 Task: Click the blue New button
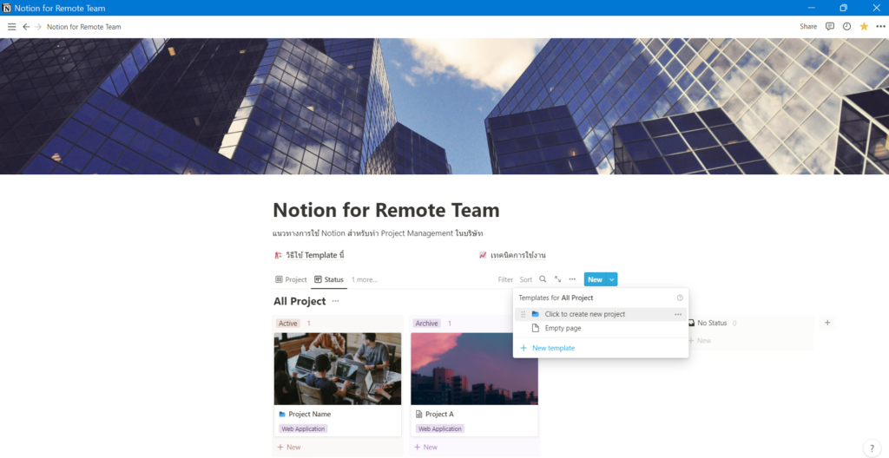595,279
